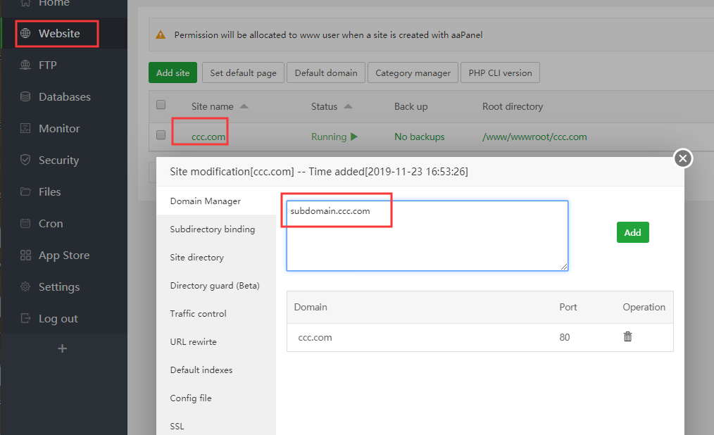Image resolution: width=714 pixels, height=435 pixels.
Task: Click the Monitor icon in sidebar
Action: (26, 129)
